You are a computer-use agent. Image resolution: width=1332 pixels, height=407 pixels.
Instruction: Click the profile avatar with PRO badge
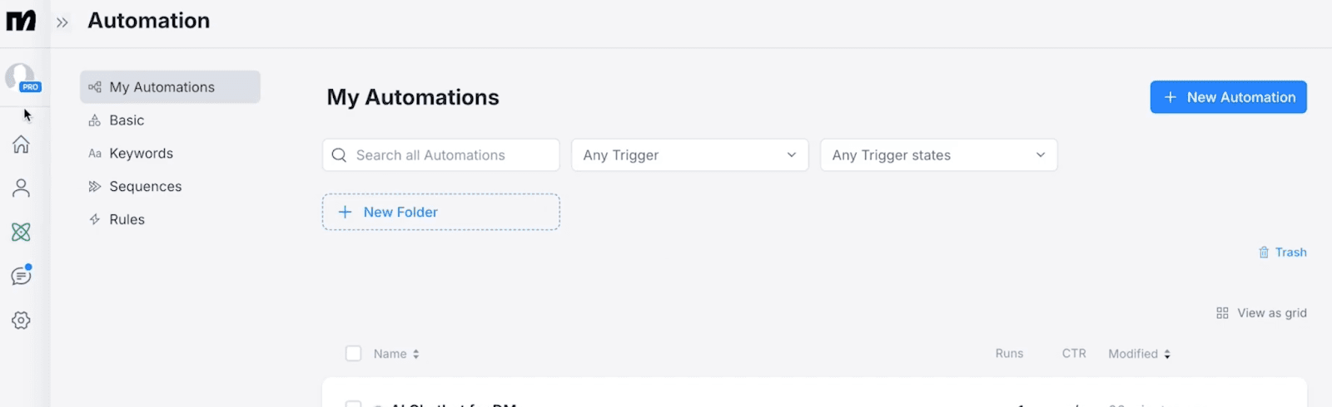click(x=22, y=78)
